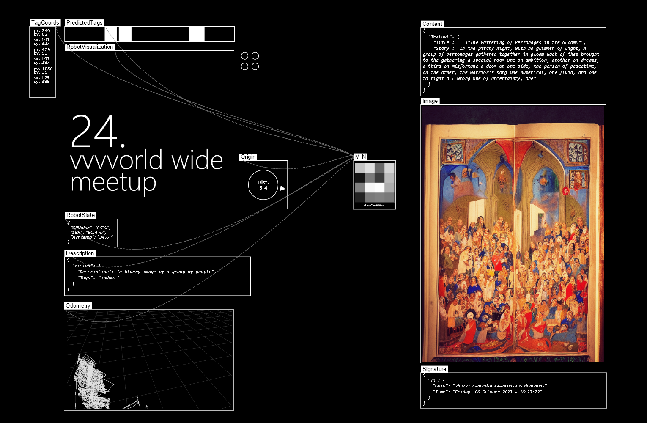
Task: Select the TagCoords panel label
Action: pyautogui.click(x=45, y=23)
